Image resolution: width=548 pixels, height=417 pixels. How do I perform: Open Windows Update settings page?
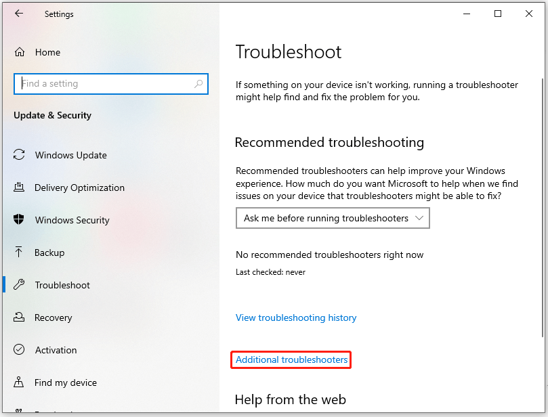(x=70, y=155)
